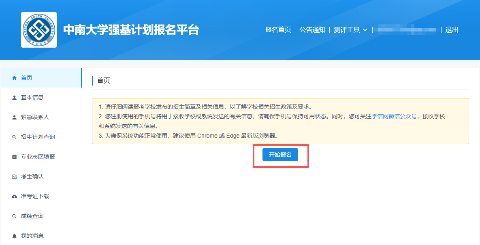Click the 退出 logout link

coord(452,30)
